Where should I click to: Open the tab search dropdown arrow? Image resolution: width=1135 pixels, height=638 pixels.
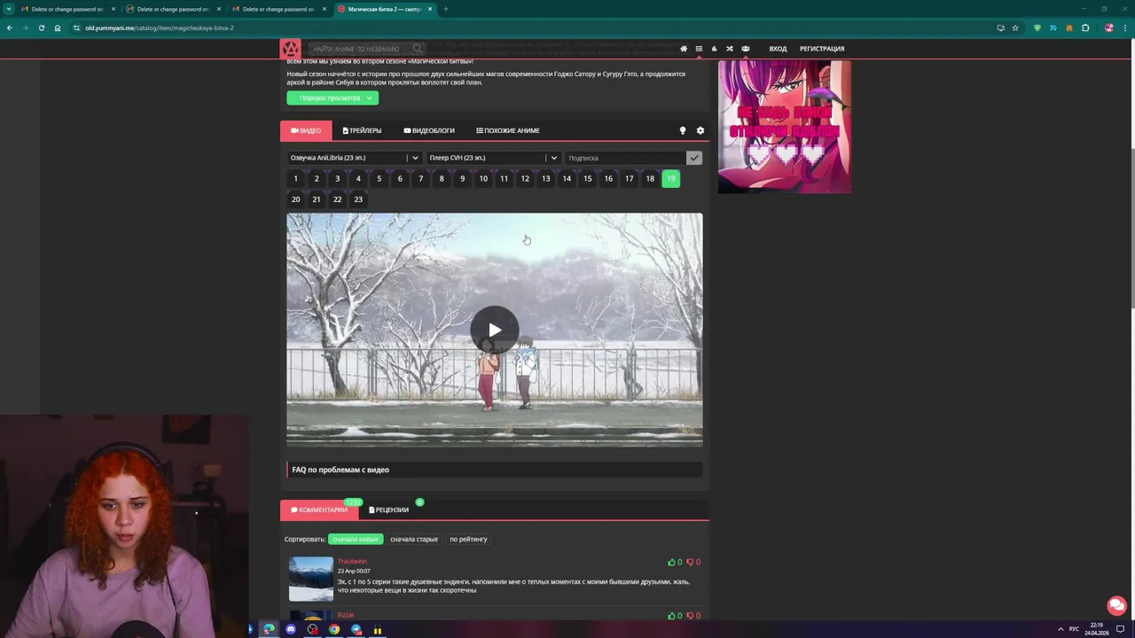tap(9, 9)
